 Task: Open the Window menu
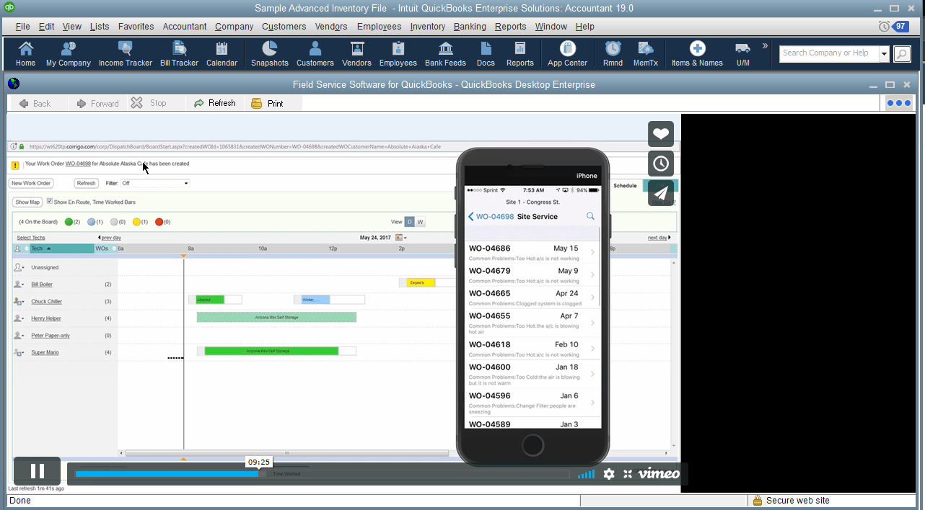(551, 27)
